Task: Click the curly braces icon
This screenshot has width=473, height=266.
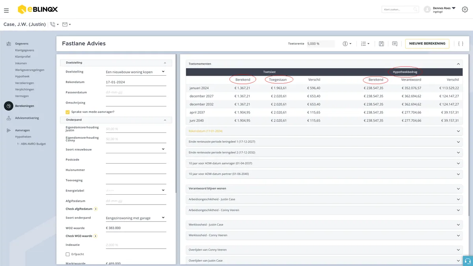Action: 460,44
